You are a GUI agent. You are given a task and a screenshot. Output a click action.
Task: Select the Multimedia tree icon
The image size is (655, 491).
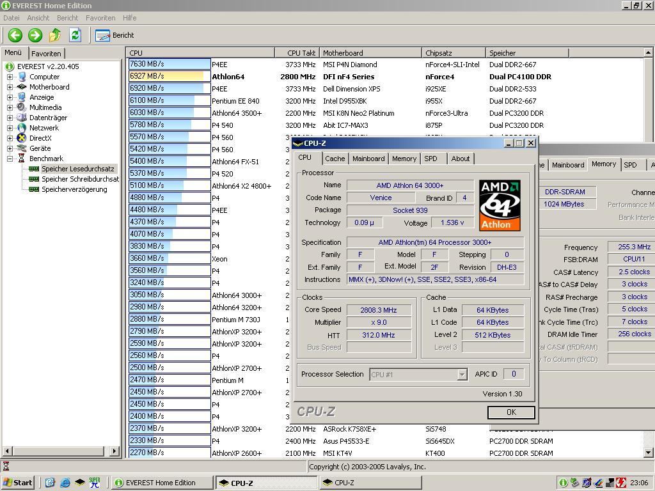(x=22, y=107)
